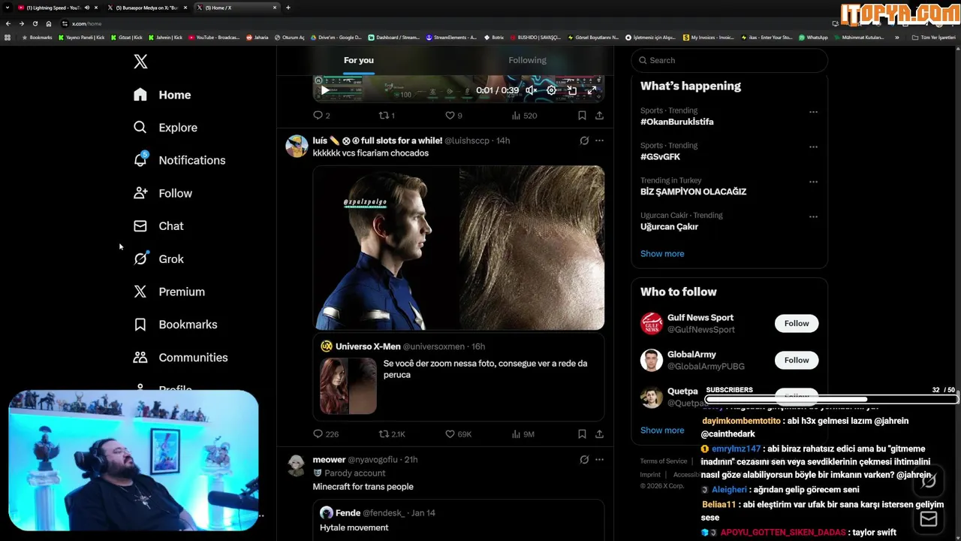The image size is (961, 541).
Task: Open options for BİZ ŞAMPİYON OLACAĞIZ trend
Action: click(813, 182)
